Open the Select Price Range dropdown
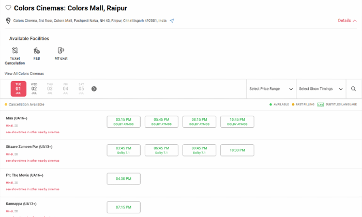 coord(271,89)
